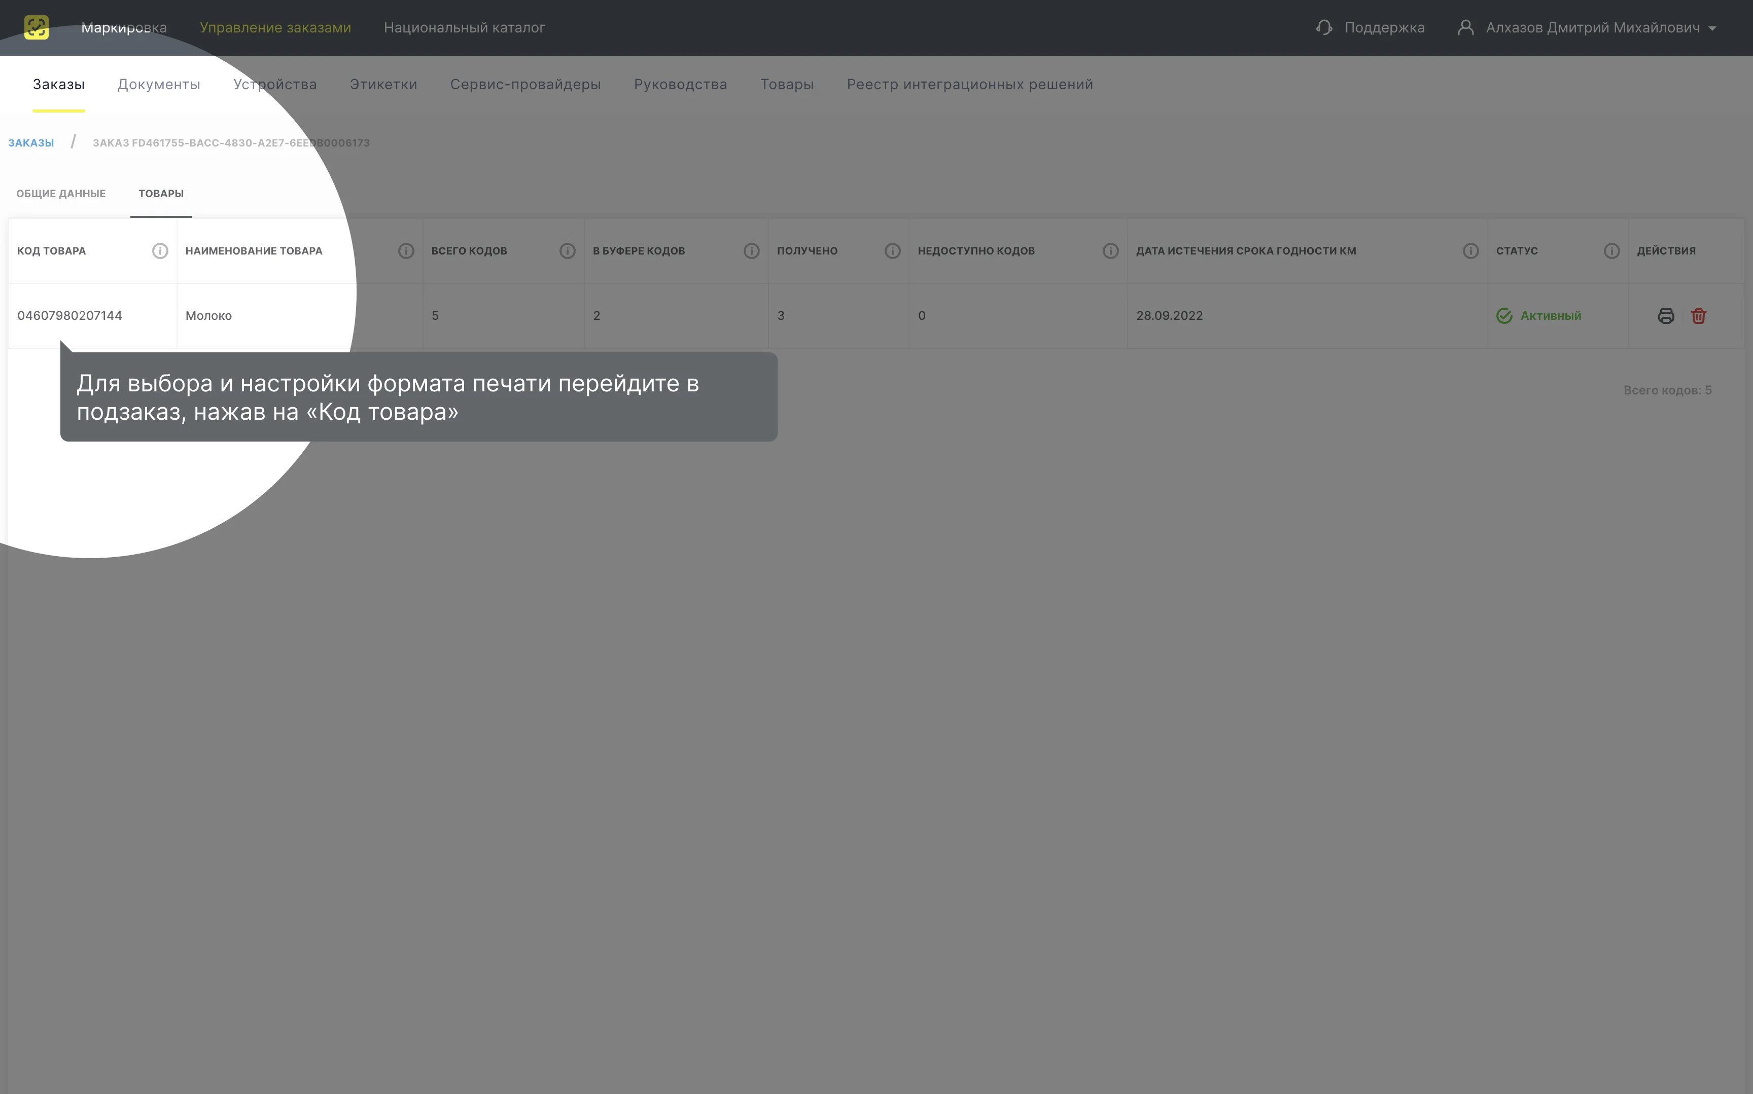Viewport: 1753px width, 1094px height.
Task: Open the top-level Товары tab
Action: point(787,85)
